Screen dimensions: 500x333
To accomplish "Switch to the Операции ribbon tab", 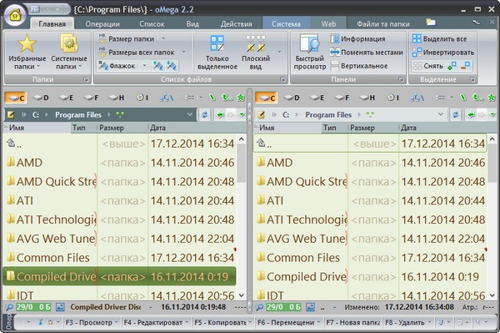I will pos(102,24).
